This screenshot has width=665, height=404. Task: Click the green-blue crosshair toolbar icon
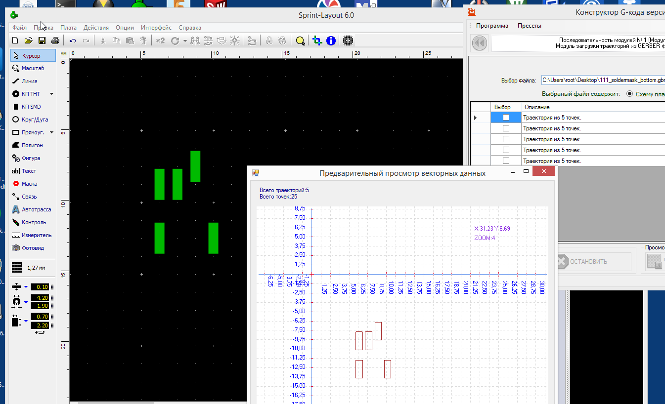[317, 40]
